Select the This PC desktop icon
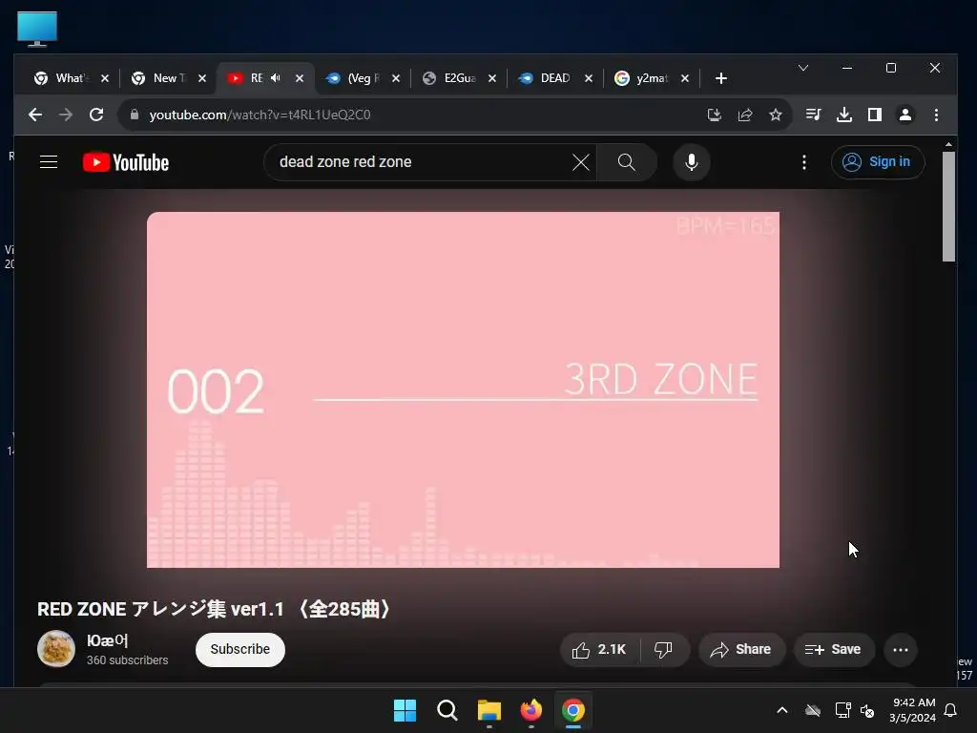Viewport: 977px width, 733px height. click(x=37, y=30)
